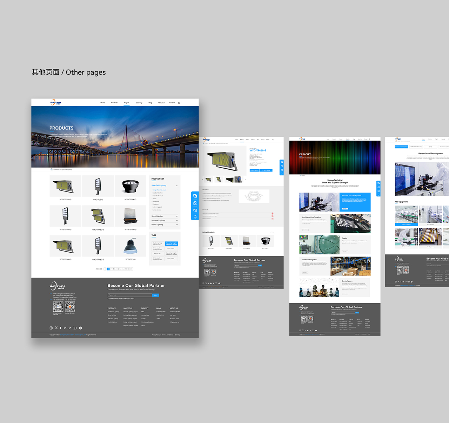Click the Pinterest icon in the large footer
Image resolution: width=449 pixels, height=423 pixels.
coord(80,328)
